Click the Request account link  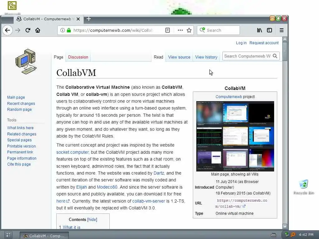click(264, 43)
